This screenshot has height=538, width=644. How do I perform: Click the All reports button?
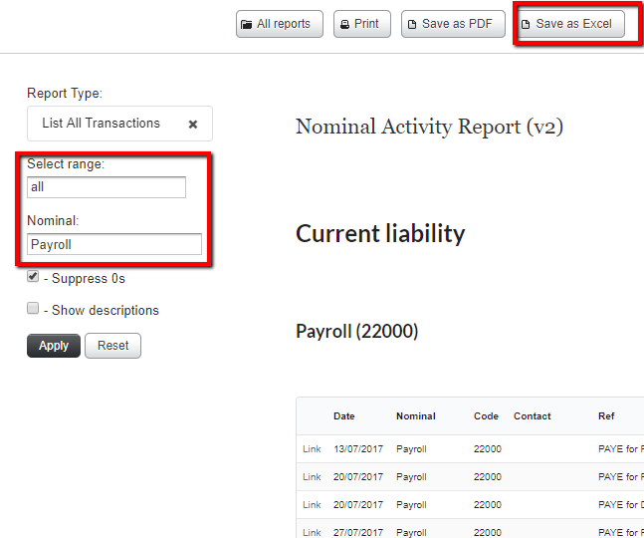tap(279, 24)
